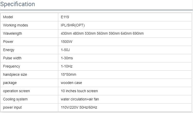Viewport: 193px width, 113px height.
Task: Click the IPL/SHR(OPT) value
Action: [x=73, y=25]
